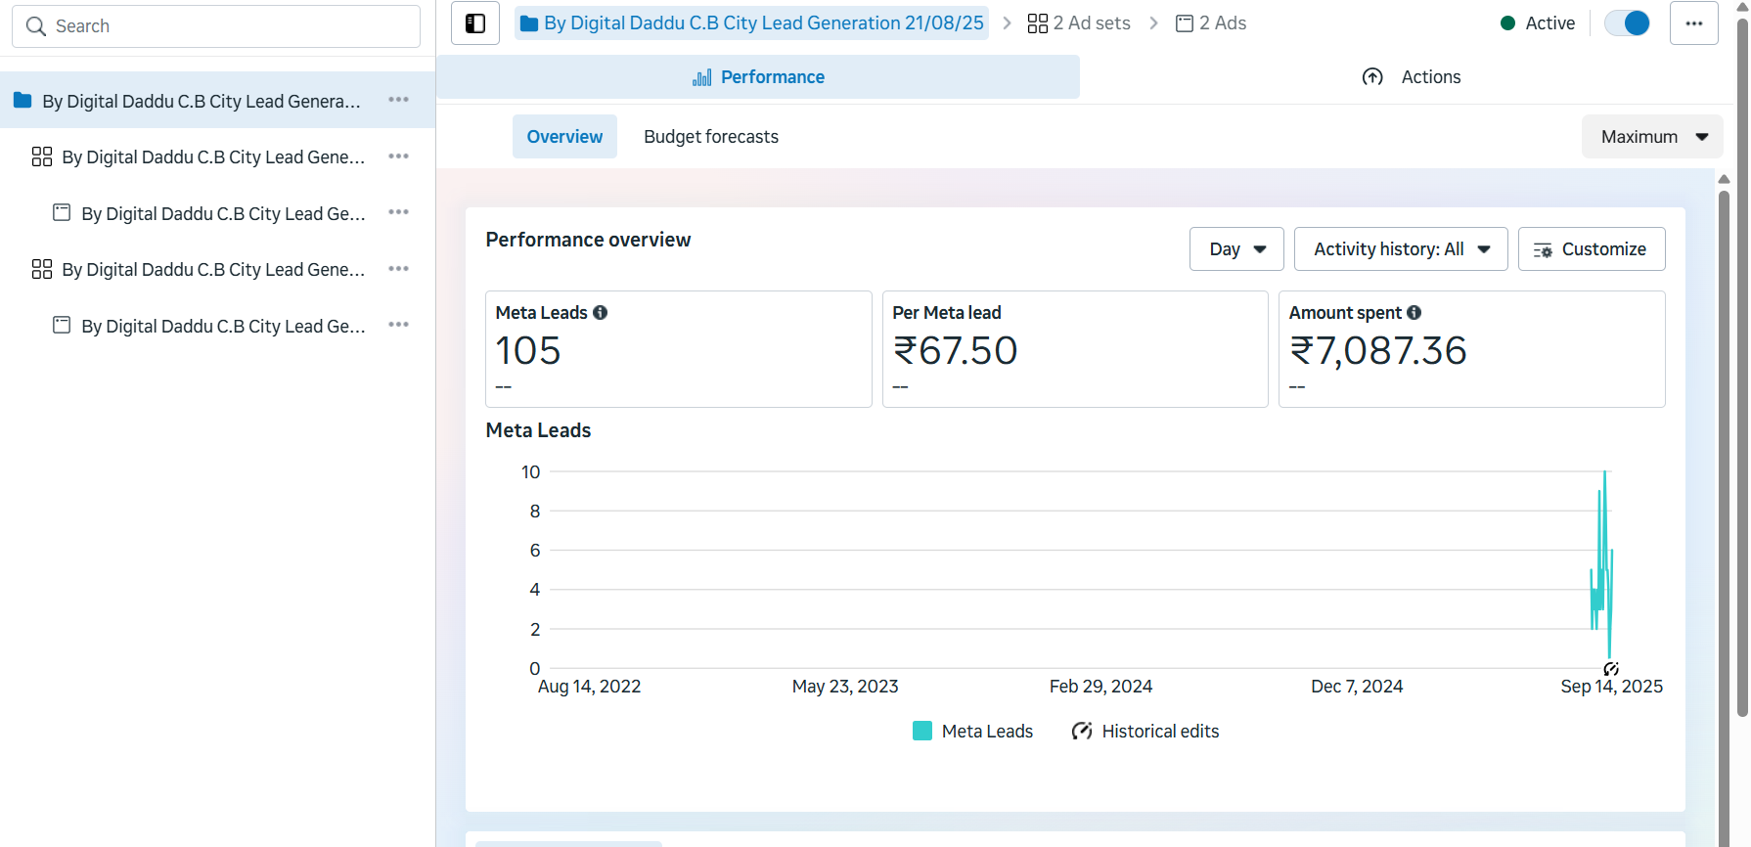Open the Day granularity dropdown
The image size is (1751, 847).
pyautogui.click(x=1236, y=249)
